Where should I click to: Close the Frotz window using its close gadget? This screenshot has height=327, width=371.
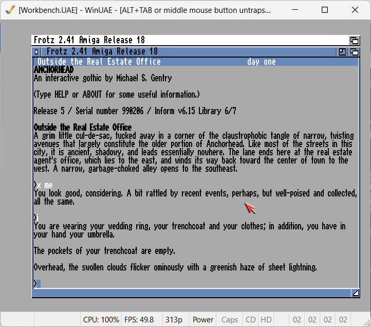[x=36, y=51]
